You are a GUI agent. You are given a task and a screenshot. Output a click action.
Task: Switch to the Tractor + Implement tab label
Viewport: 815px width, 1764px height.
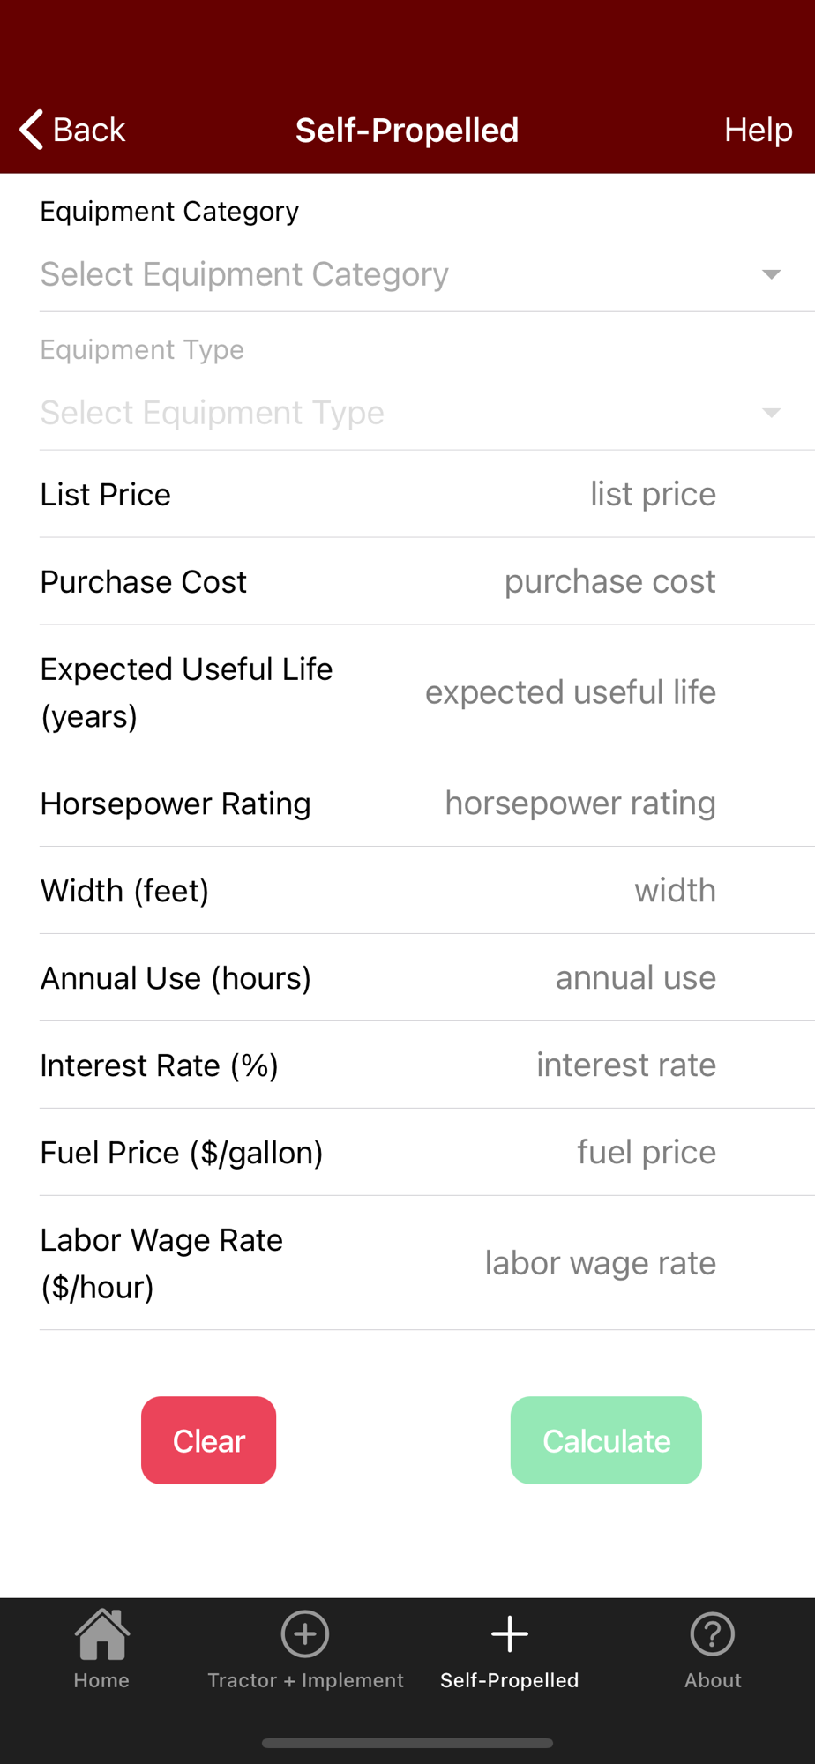[305, 1680]
